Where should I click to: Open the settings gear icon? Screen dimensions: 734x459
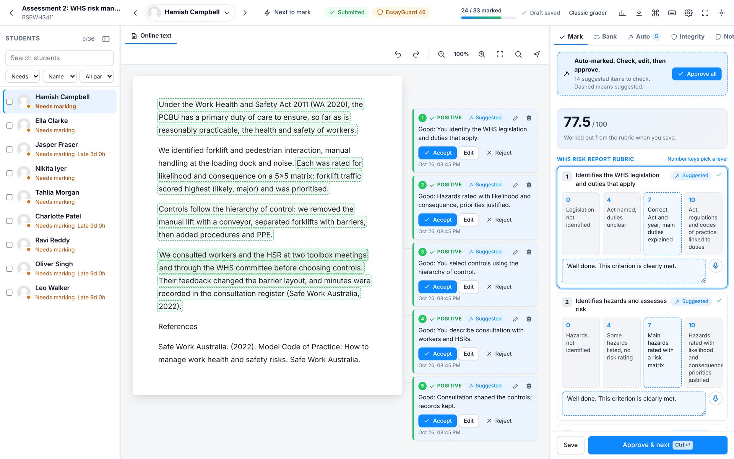[689, 13]
